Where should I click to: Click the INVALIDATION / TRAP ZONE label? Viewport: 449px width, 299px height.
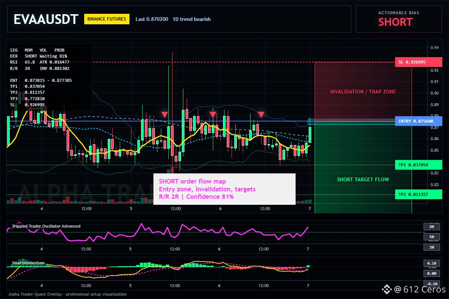[x=363, y=92]
